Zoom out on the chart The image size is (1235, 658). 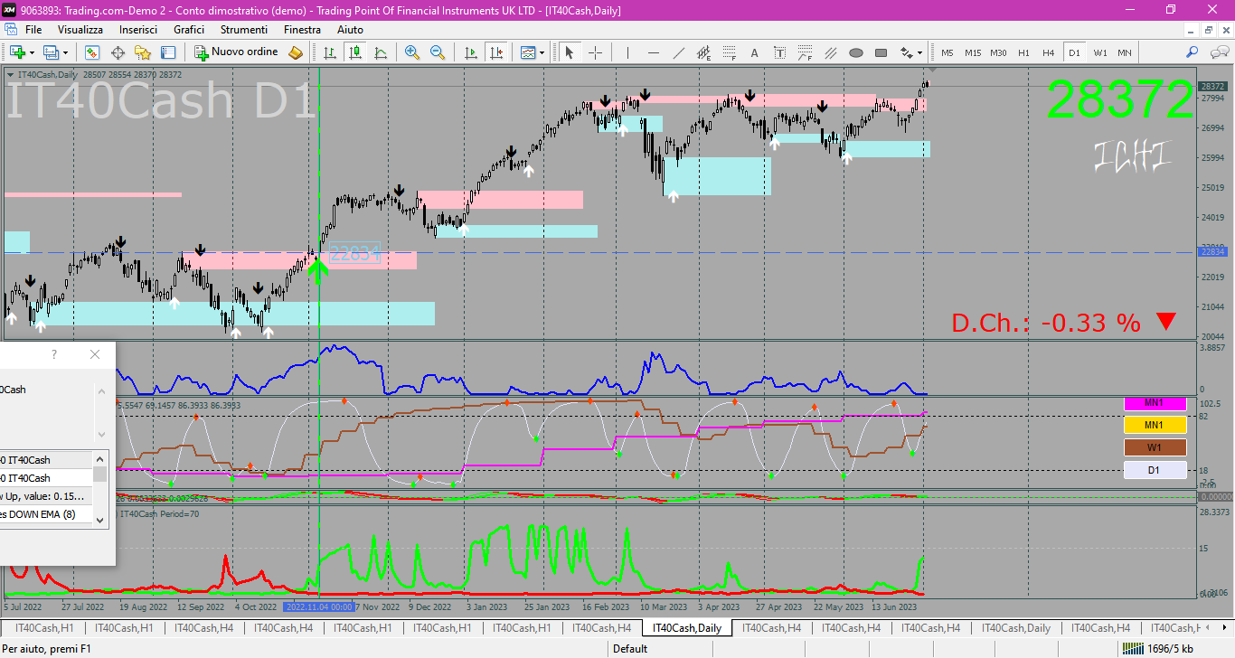click(438, 52)
